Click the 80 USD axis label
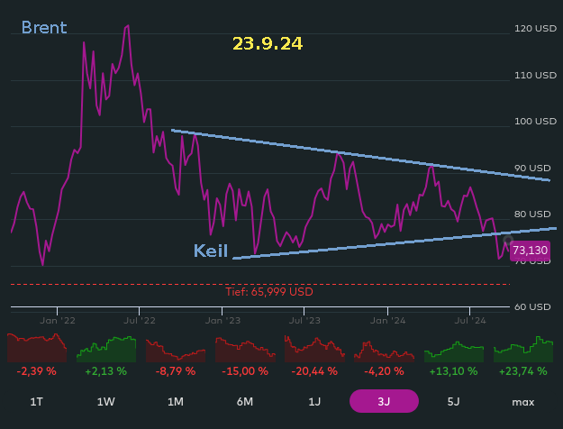The image size is (563, 429). (532, 214)
